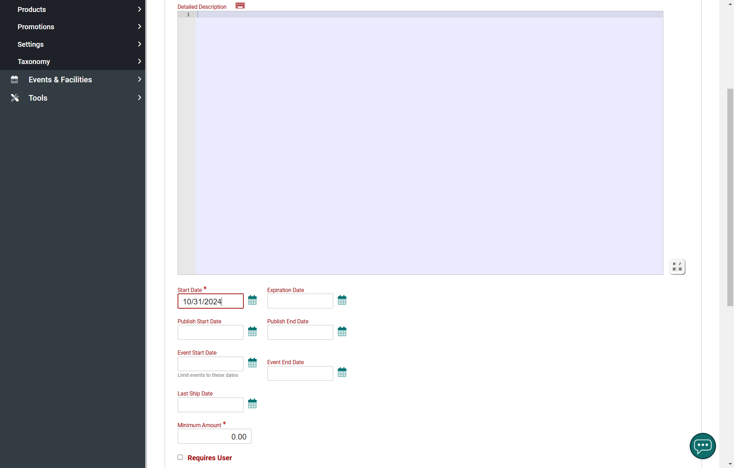Click the scrollbar up arrow
Viewport: 734px width, 468px height.
point(730,4)
